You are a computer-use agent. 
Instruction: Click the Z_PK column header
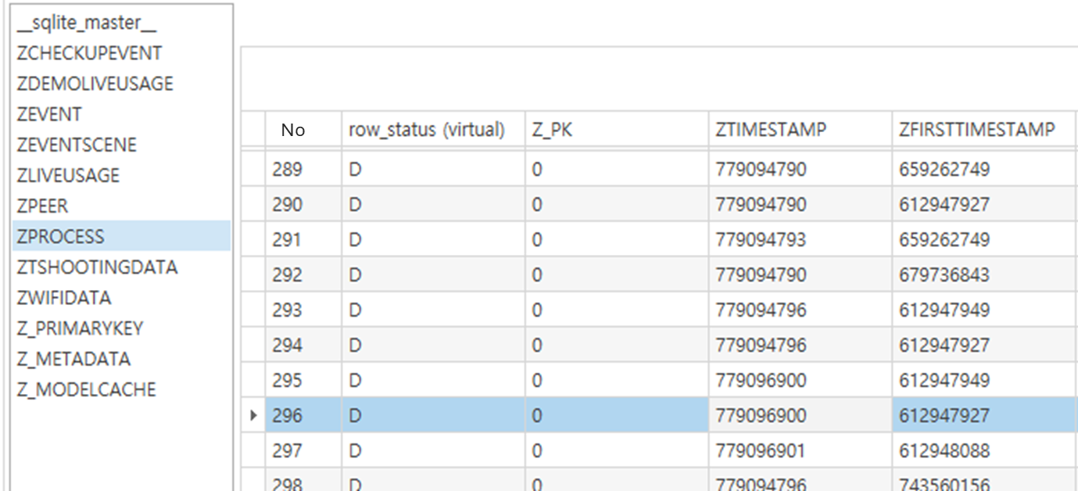point(552,130)
